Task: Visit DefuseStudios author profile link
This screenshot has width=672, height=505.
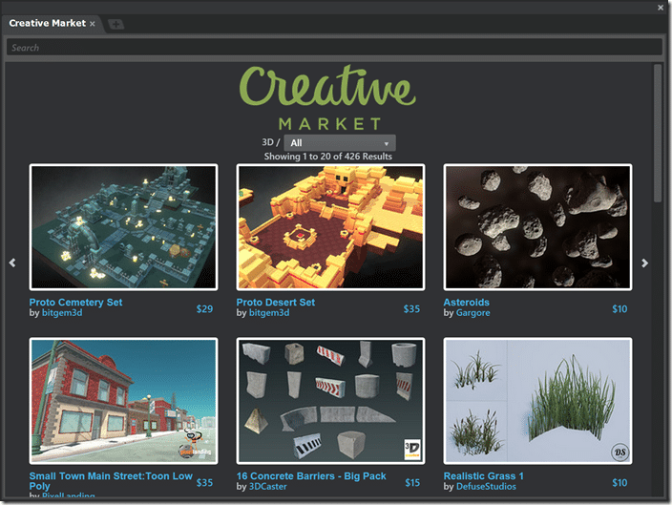Action: [486, 487]
